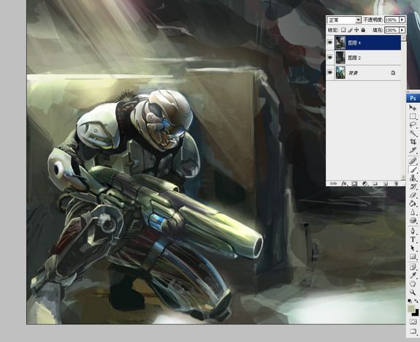Select the Eraser tool
Screen dimensions: 420x342
tap(413, 195)
